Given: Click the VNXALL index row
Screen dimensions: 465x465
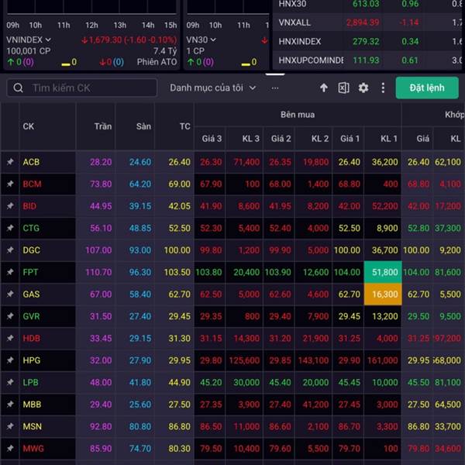Looking at the screenshot, I should (369, 22).
